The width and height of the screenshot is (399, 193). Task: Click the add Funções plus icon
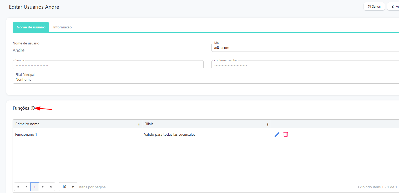33,108
